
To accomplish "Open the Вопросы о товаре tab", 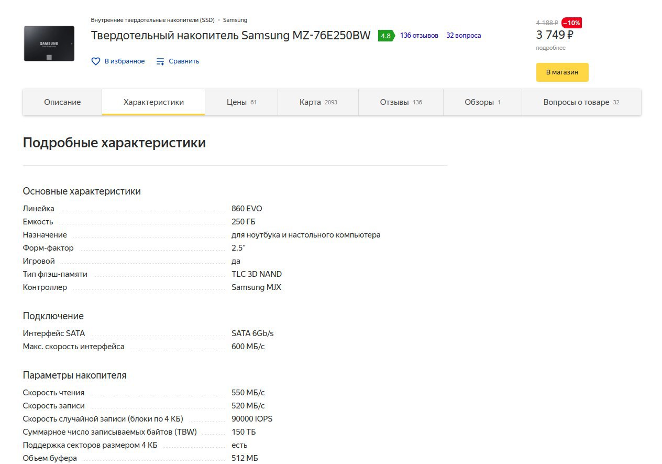I will [581, 102].
